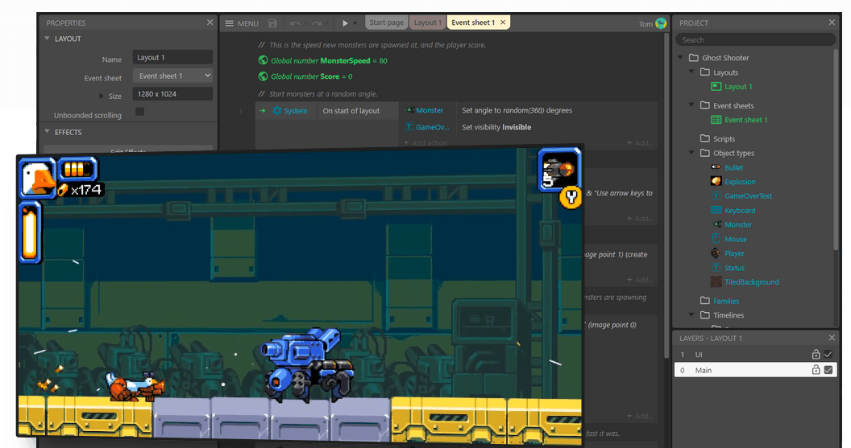The width and height of the screenshot is (851, 448).
Task: Click the GameOverText action object icon
Action: point(409,127)
